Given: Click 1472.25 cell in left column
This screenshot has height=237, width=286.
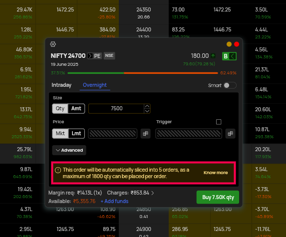Looking at the screenshot, I should click(65, 9).
